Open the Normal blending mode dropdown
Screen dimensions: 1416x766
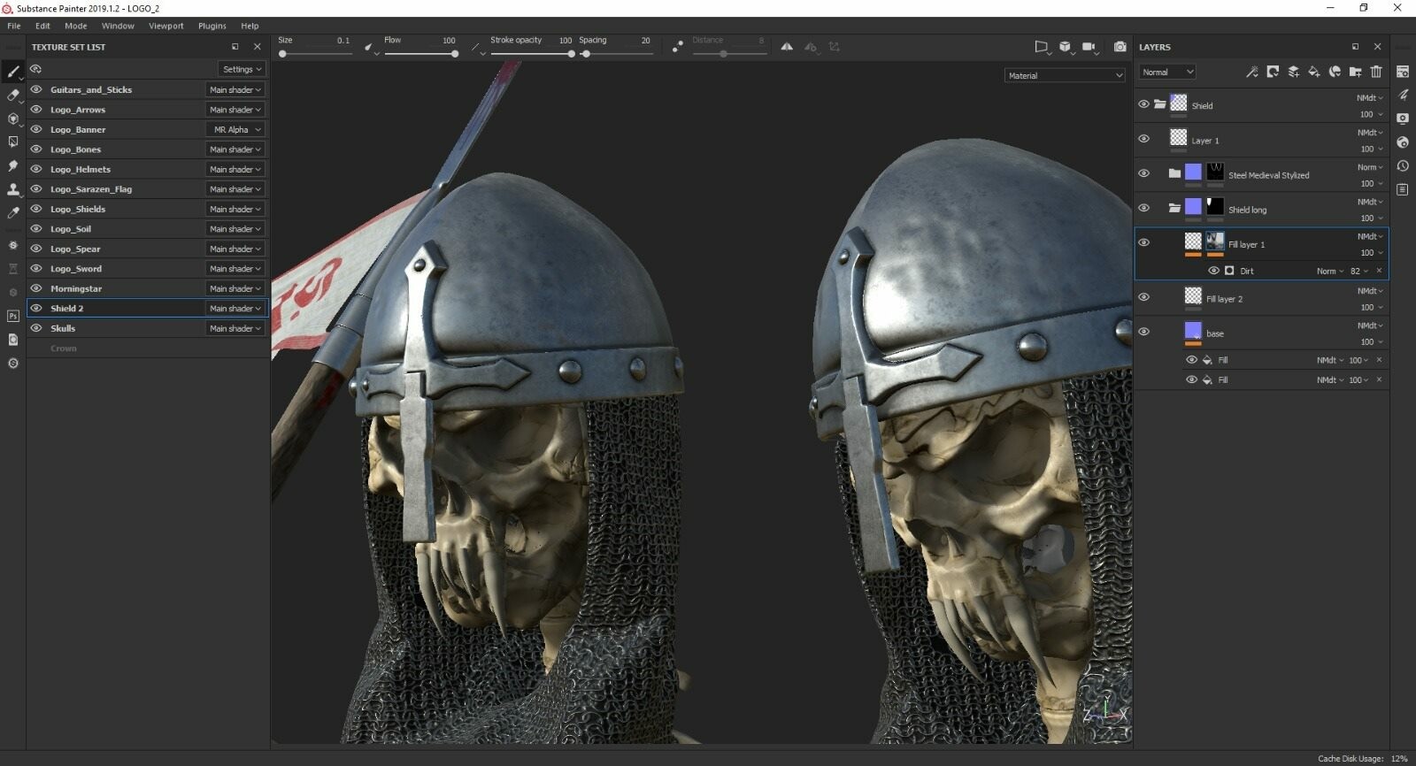1167,72
